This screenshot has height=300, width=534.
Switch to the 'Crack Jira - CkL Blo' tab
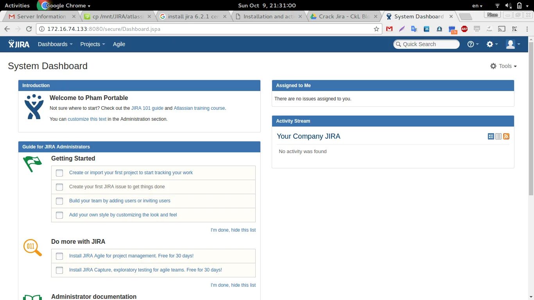tap(343, 16)
